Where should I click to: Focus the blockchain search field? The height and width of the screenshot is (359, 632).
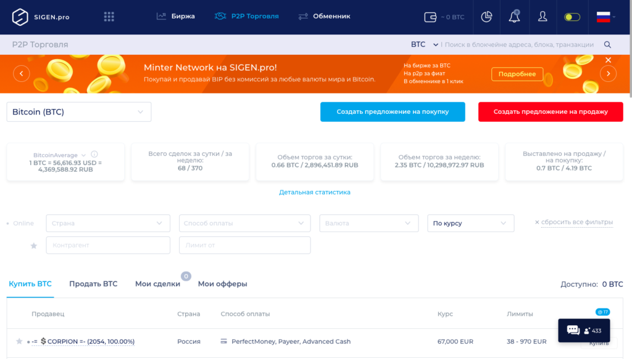pos(519,44)
